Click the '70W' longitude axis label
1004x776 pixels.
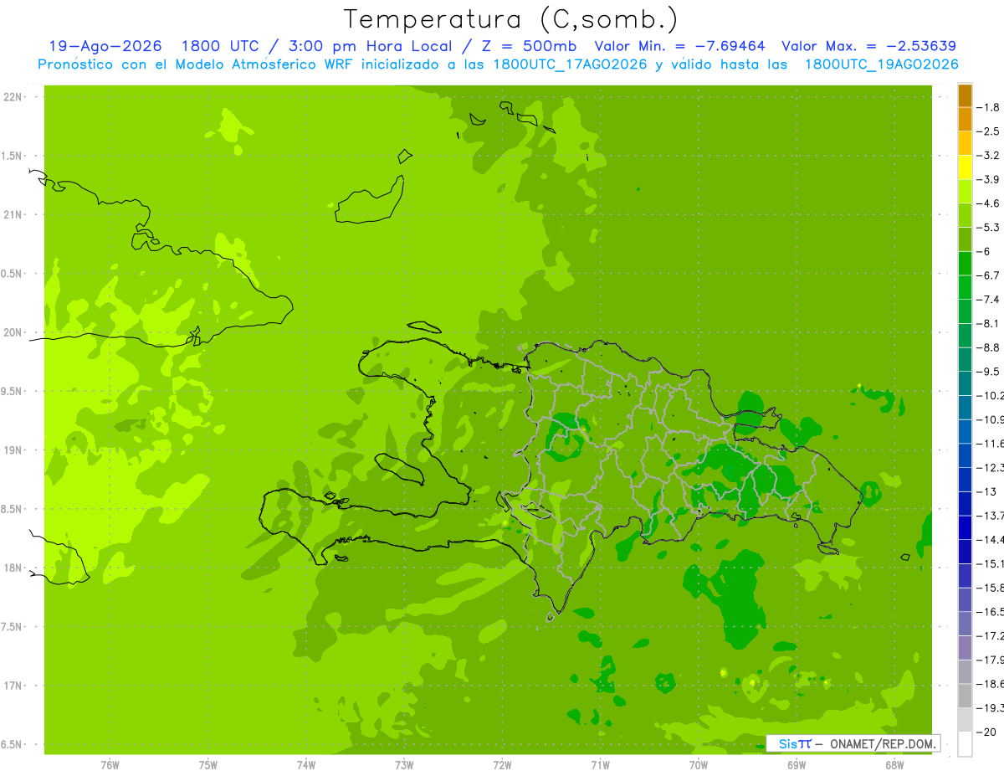click(699, 765)
